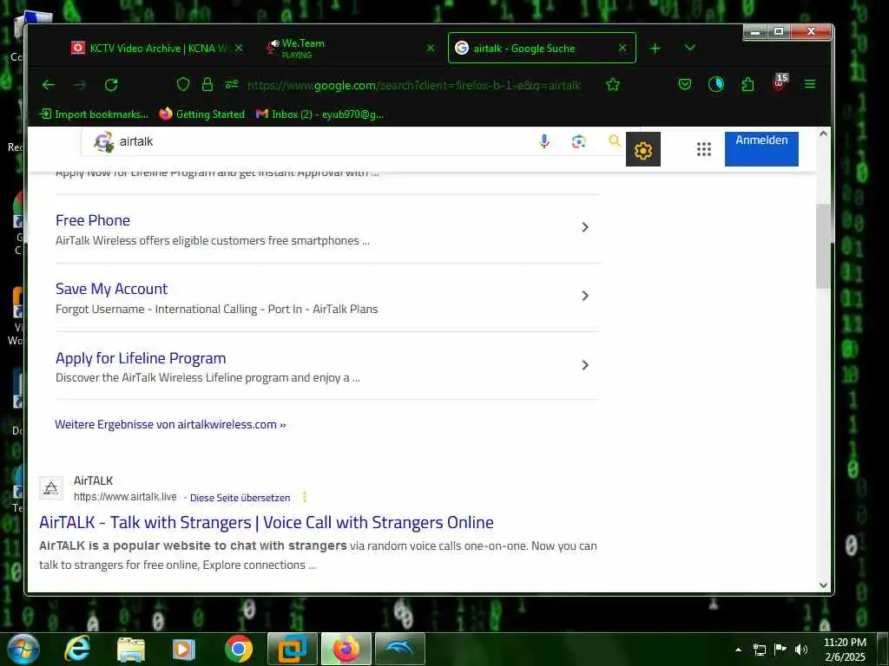Open a new tab with plus icon
This screenshot has height=666, width=889.
(x=655, y=49)
